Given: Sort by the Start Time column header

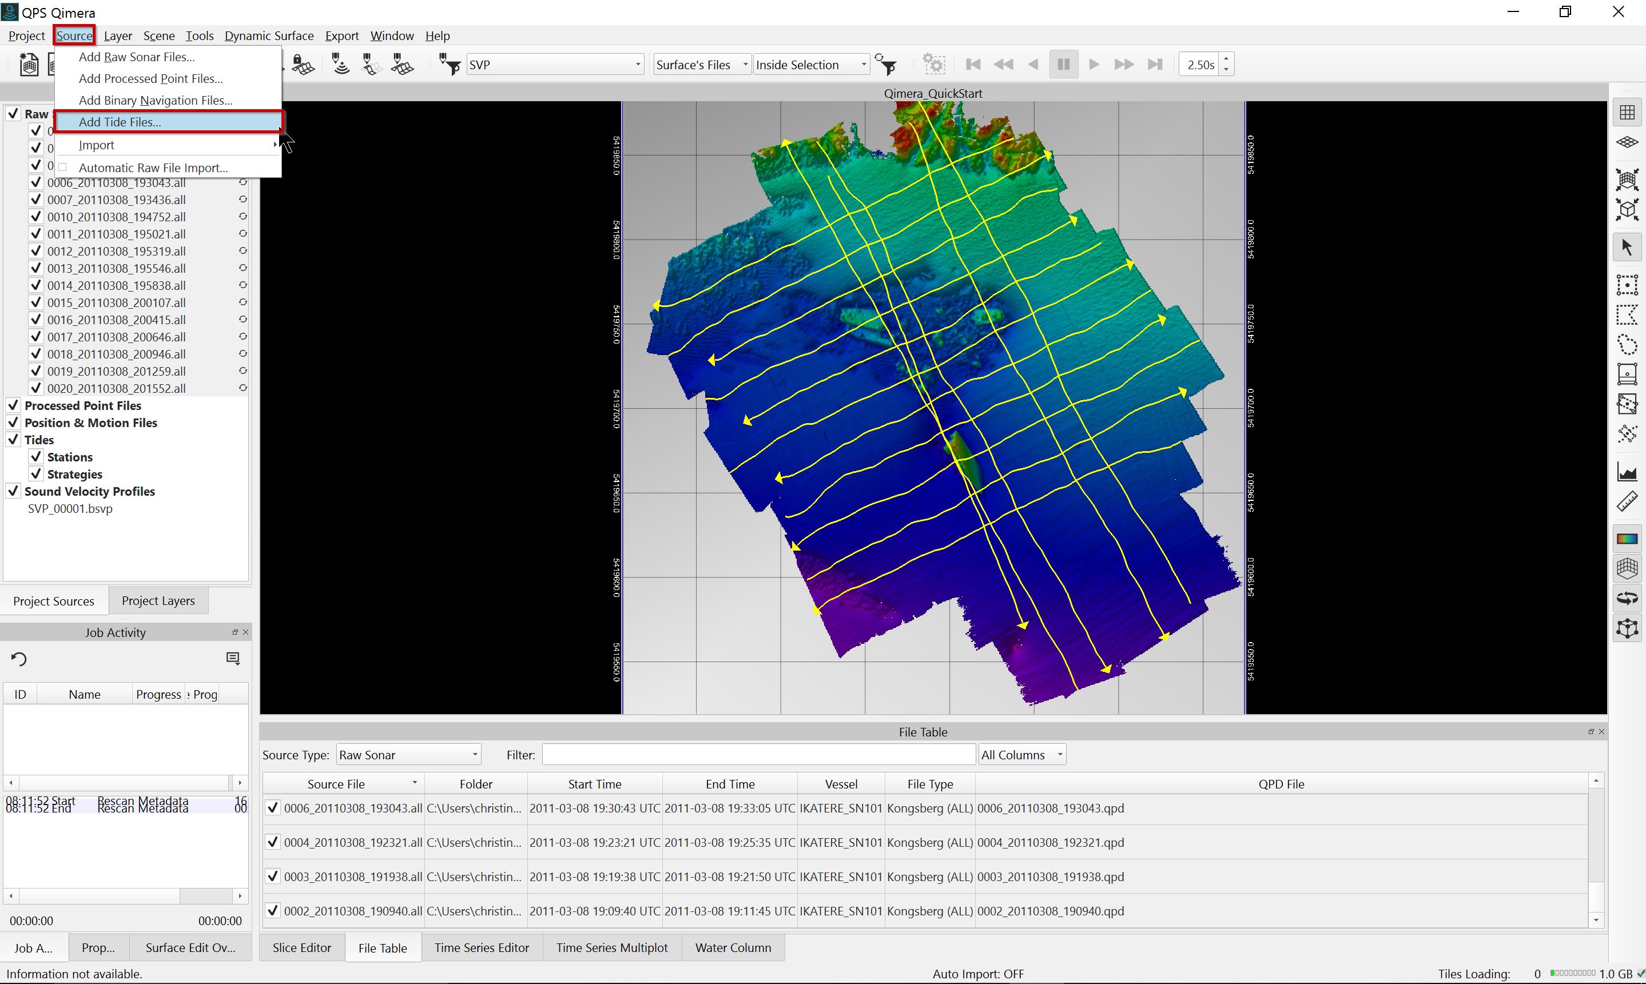Looking at the screenshot, I should [594, 784].
